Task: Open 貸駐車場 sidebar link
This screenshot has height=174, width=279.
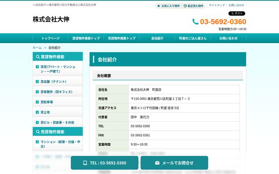Action: point(58,102)
